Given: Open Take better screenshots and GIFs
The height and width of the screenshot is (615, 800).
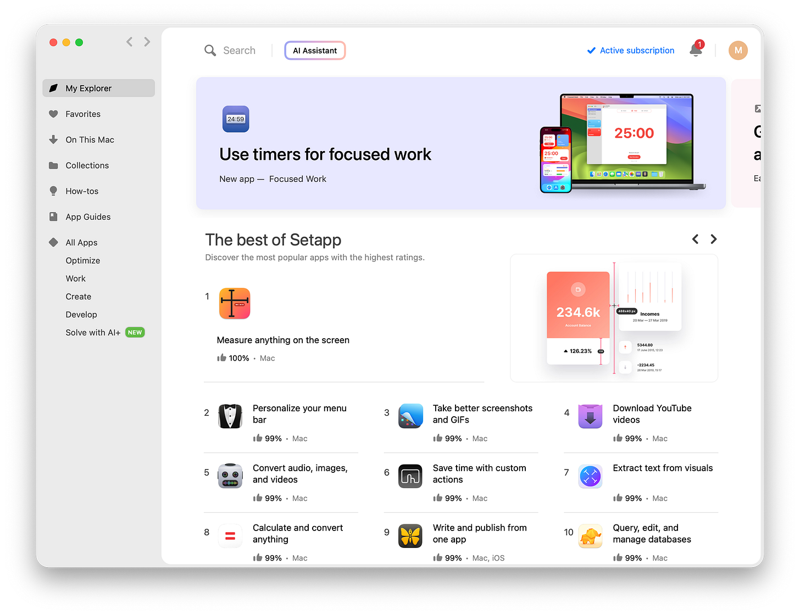Looking at the screenshot, I should point(482,414).
